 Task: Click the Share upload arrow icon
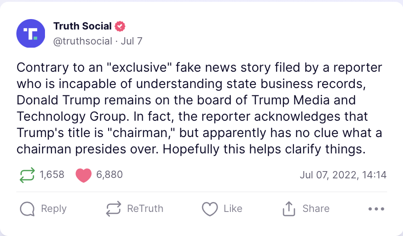click(289, 208)
